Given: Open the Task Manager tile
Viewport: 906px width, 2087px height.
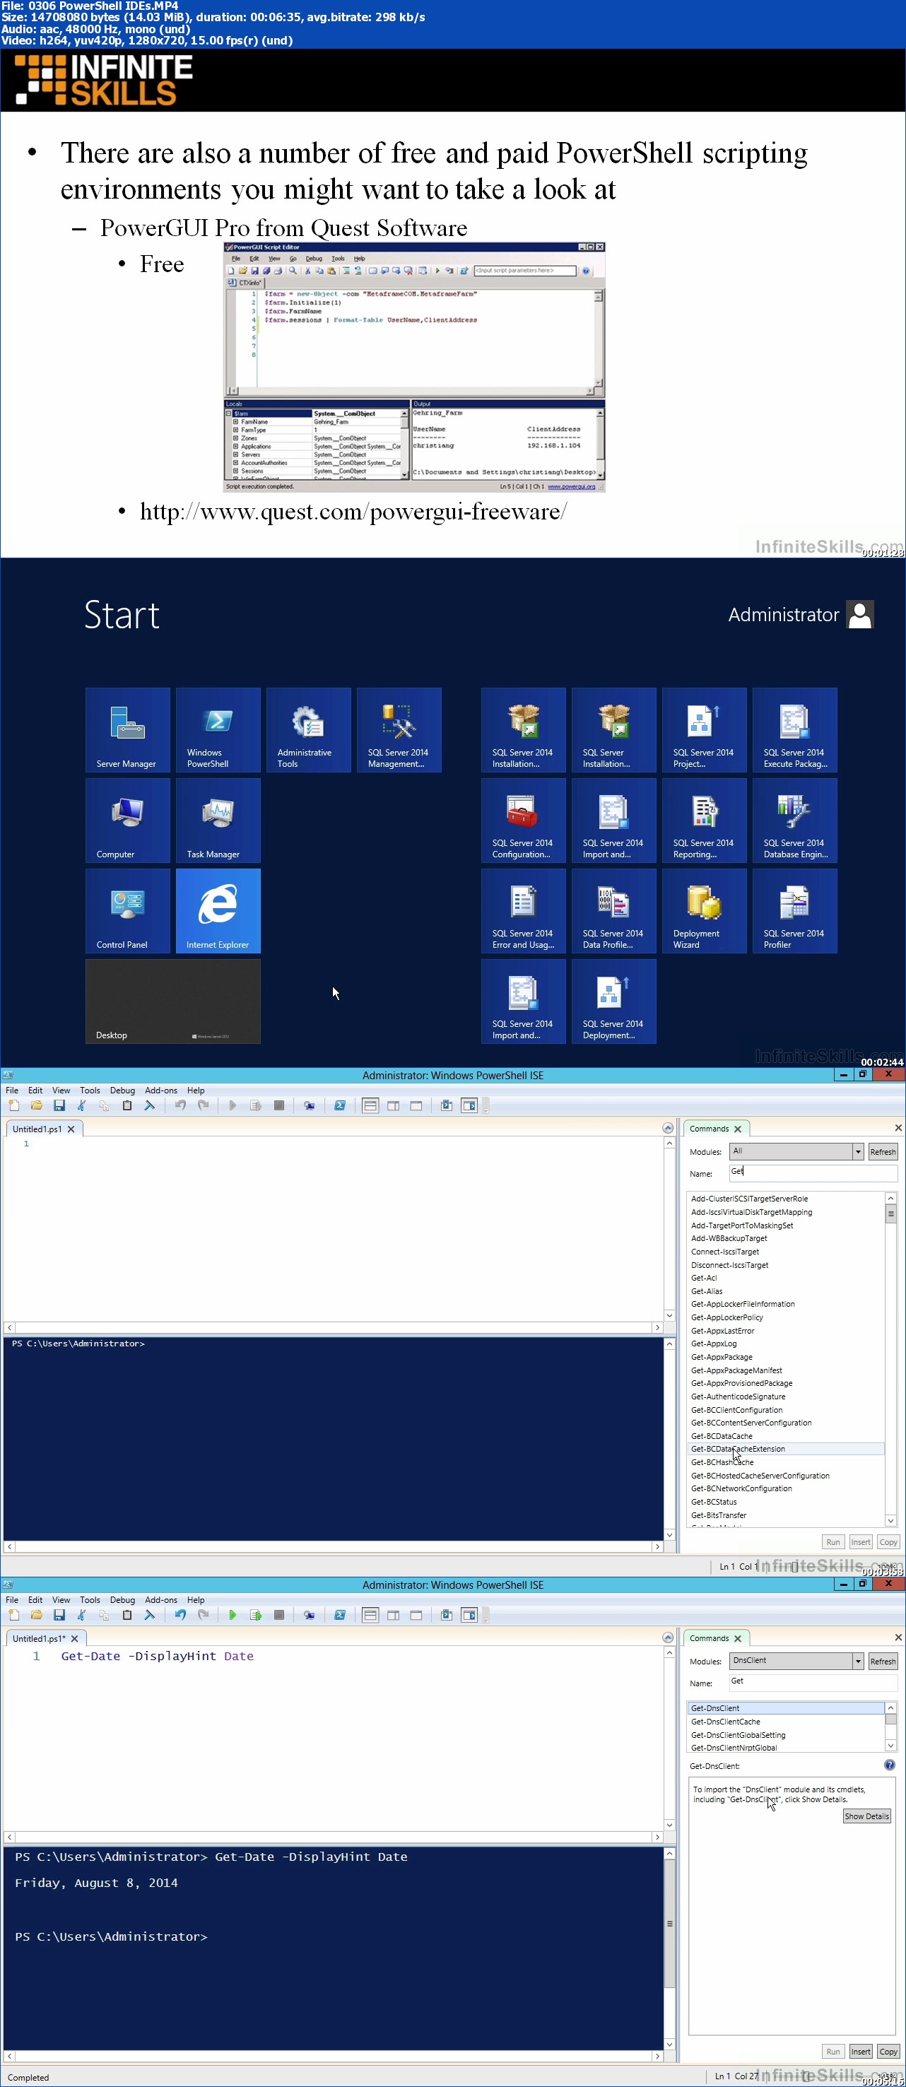Looking at the screenshot, I should pyautogui.click(x=218, y=820).
